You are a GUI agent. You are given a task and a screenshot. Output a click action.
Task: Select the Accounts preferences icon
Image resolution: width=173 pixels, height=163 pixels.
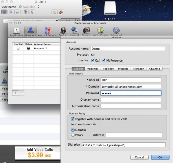[31, 30]
